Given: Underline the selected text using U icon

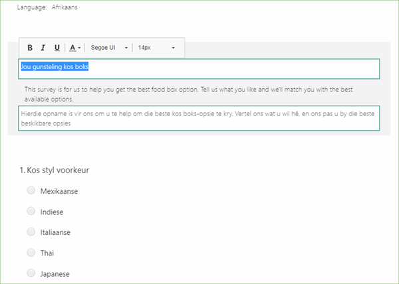Looking at the screenshot, I should 57,48.
